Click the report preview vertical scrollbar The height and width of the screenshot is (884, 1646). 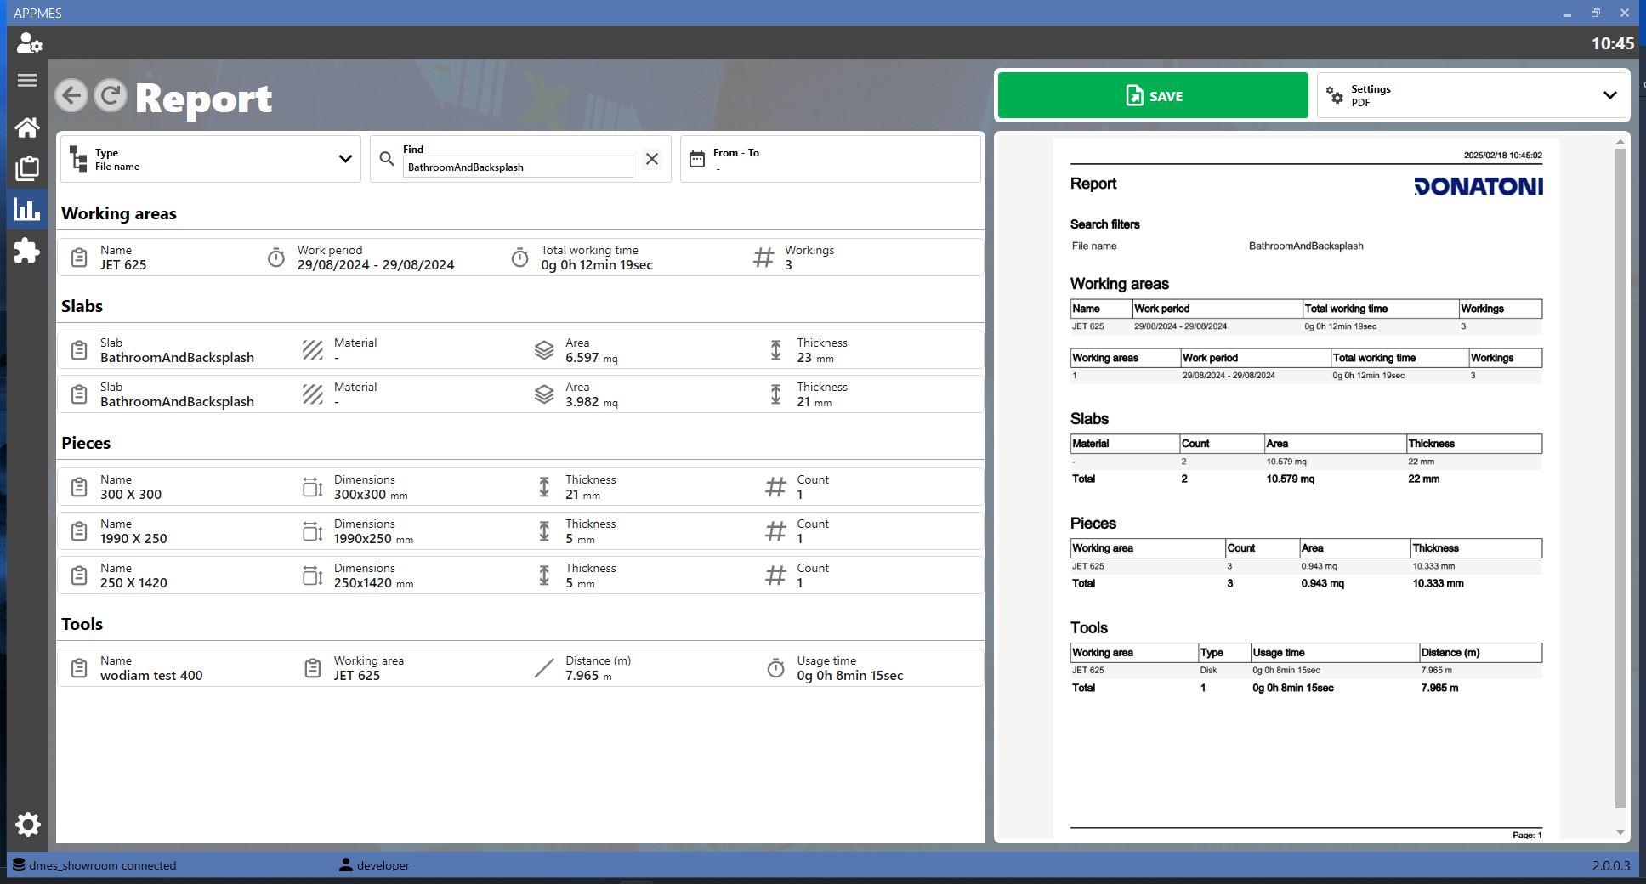point(1620,478)
